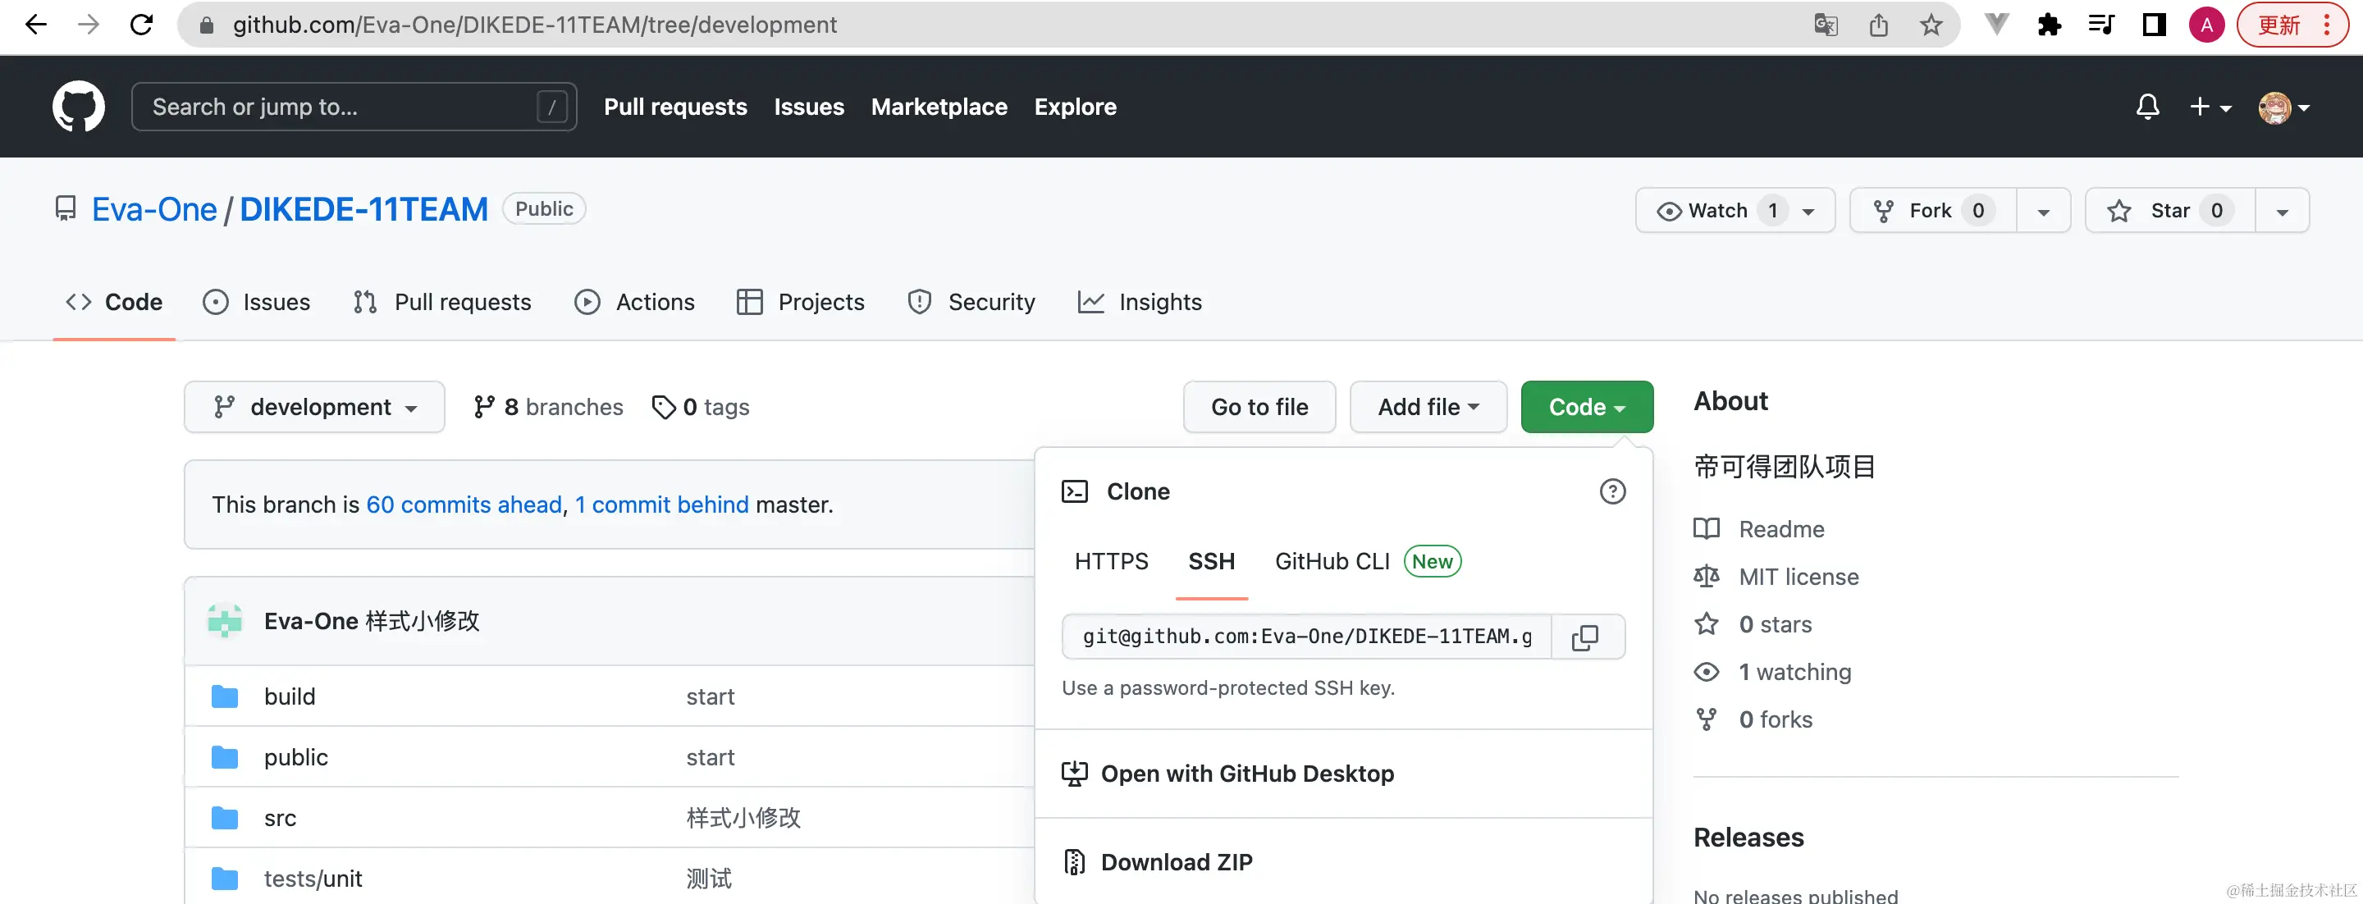The width and height of the screenshot is (2363, 904).
Task: Open the notifications bell
Action: (2146, 107)
